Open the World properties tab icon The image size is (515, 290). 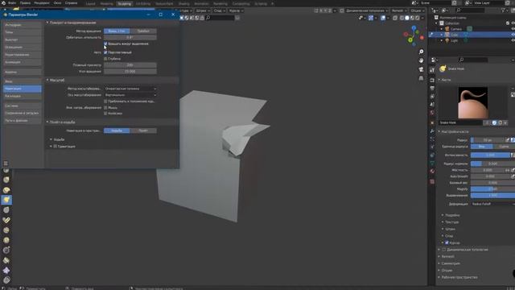pos(432,113)
